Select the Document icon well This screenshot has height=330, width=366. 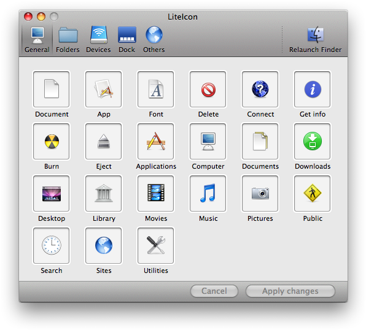point(52,90)
